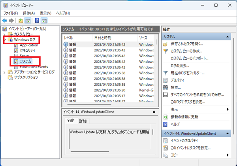Toggle the Show/Hide Console Tree toolbar icon

pos(28,21)
